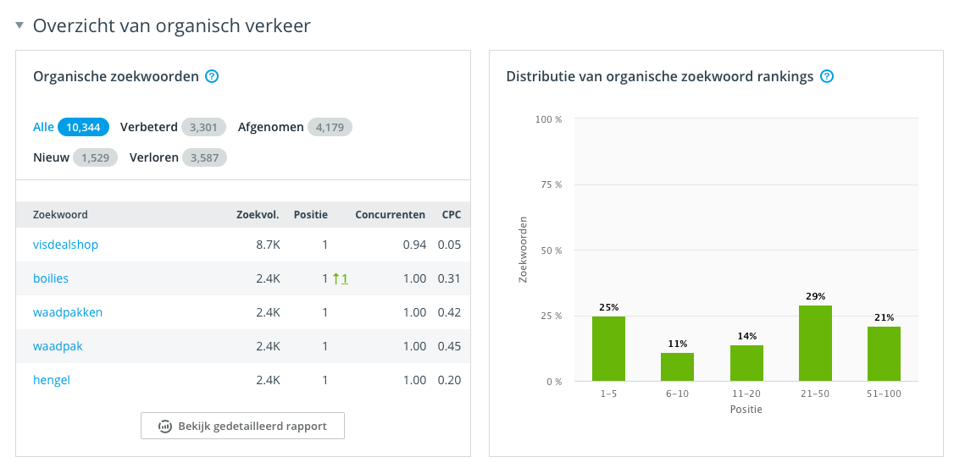
Task: Click the waadpakken keyword link
Action: [x=68, y=312]
